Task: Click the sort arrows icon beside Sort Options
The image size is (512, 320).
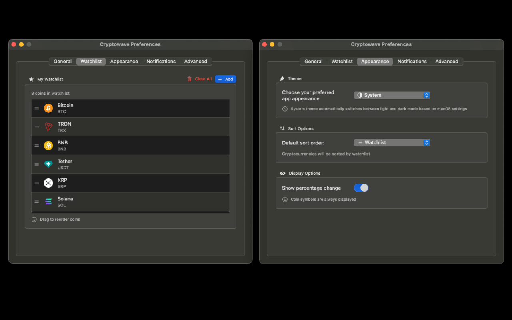Action: point(282,128)
